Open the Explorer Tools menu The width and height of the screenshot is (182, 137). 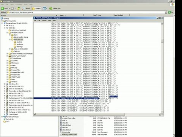[26, 5]
